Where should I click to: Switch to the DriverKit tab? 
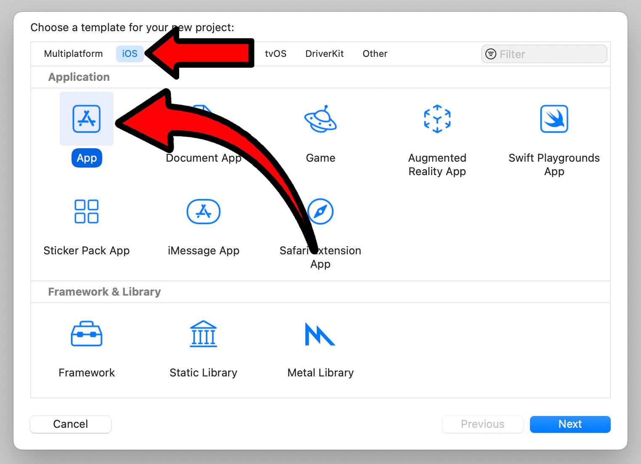pos(325,54)
